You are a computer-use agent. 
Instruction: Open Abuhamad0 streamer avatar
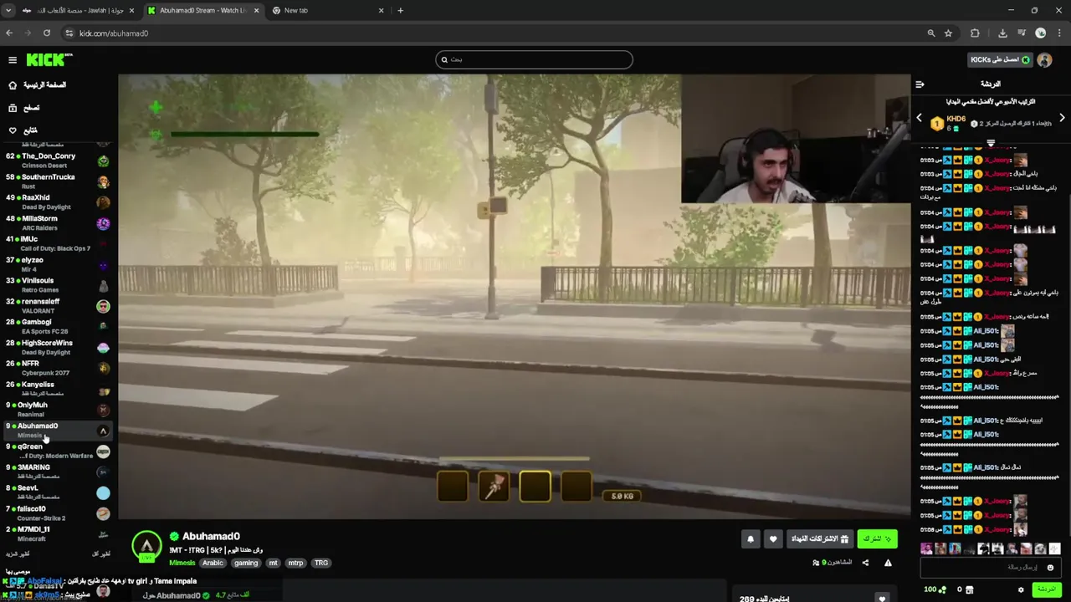coord(146,546)
